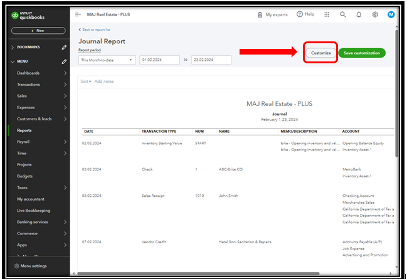407x279 pixels.
Task: Open the Sort dropdown
Action: 86,82
